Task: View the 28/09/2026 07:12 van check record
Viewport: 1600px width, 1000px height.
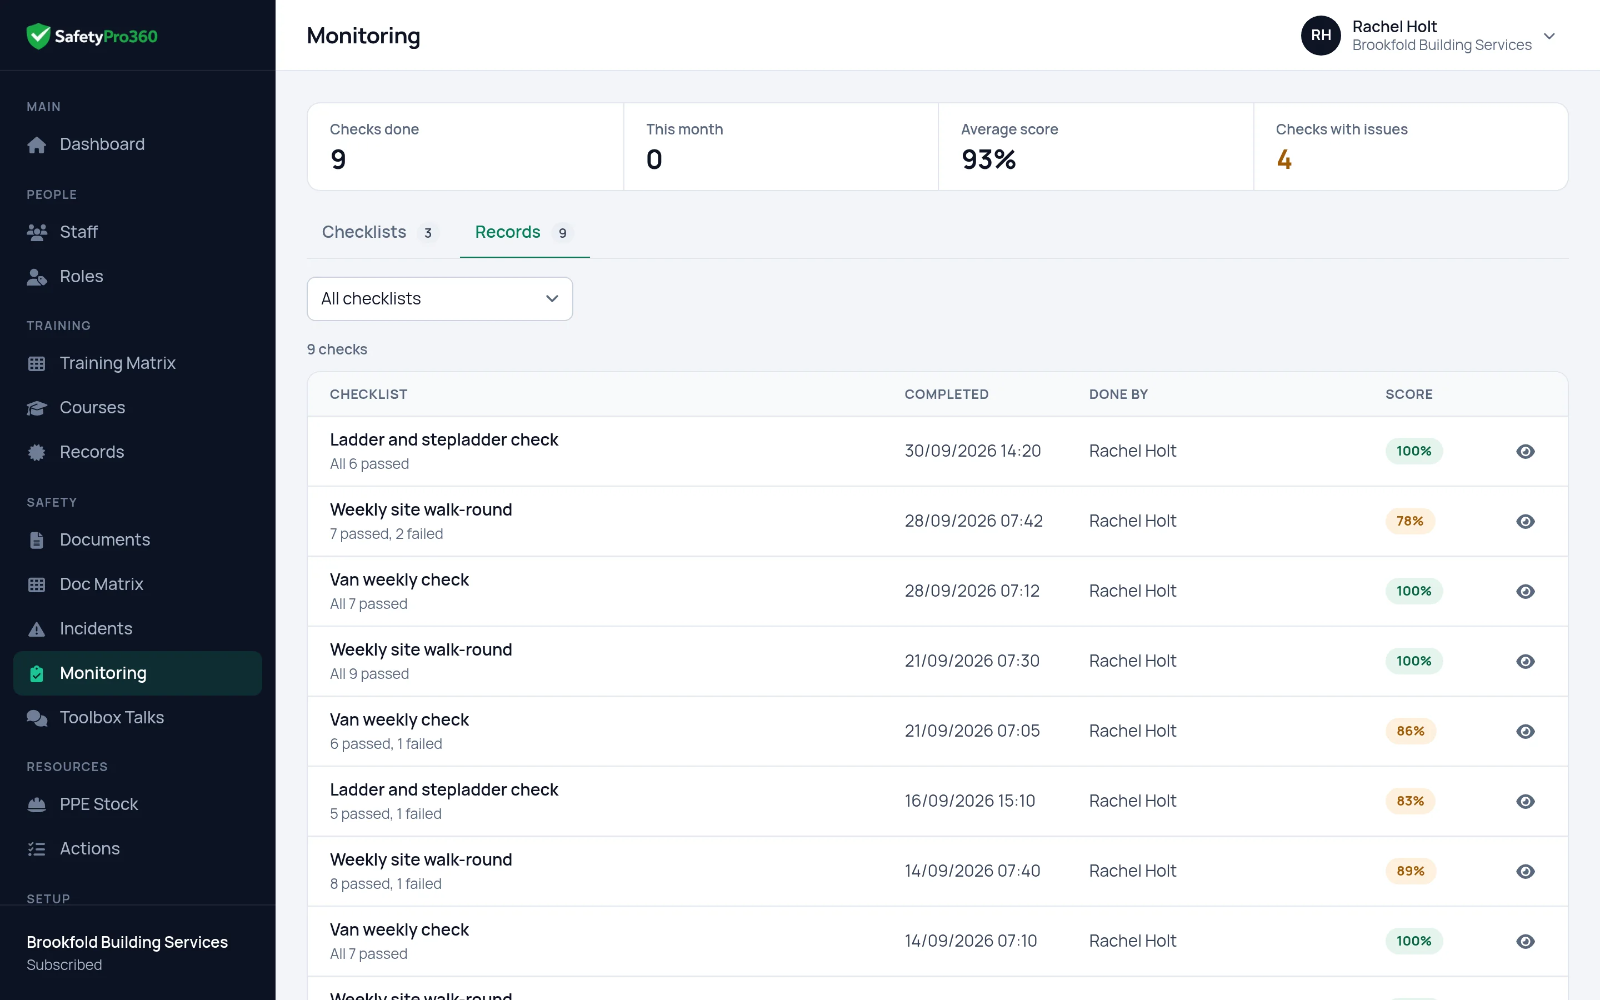Action: click(x=1524, y=591)
